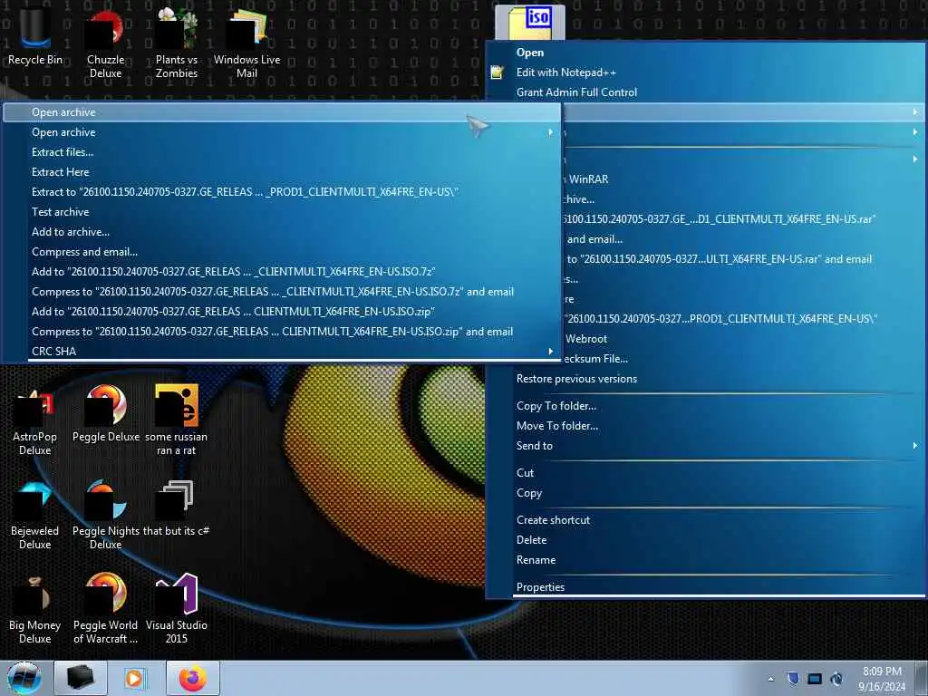Add to the EN-US.rar archive entry
This screenshot has width=928, height=696.
click(x=742, y=219)
